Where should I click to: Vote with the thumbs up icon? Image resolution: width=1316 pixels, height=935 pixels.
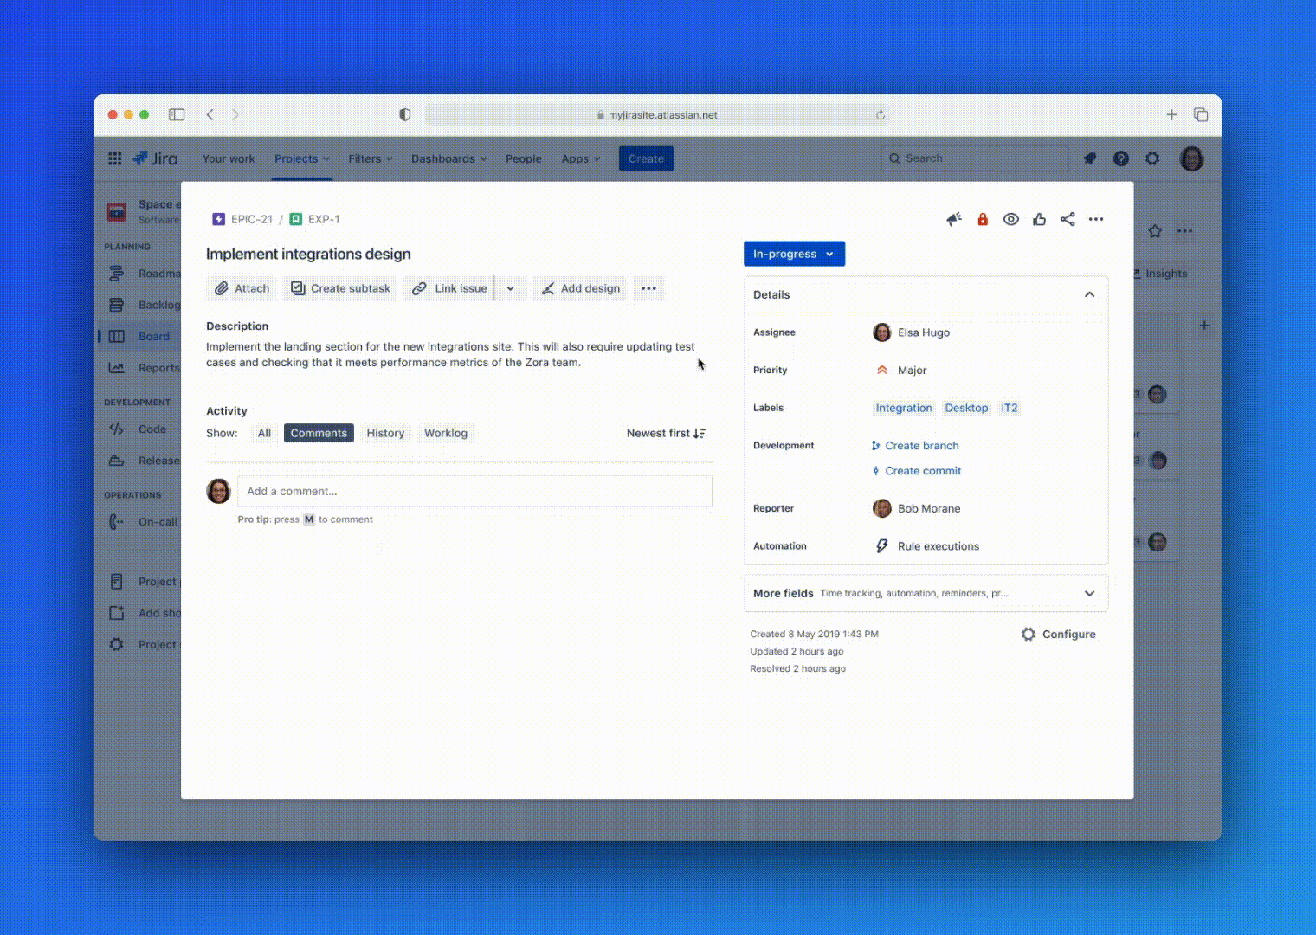click(x=1039, y=219)
